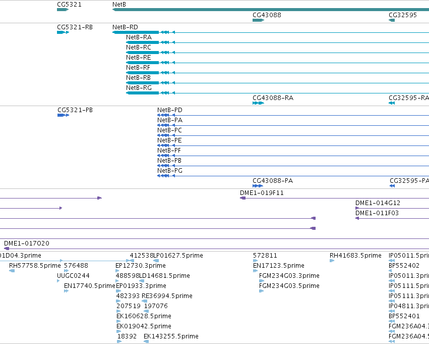Select clone DME1-011F03
Image resolution: width=429 pixels, height=344 pixels.
[377, 213]
